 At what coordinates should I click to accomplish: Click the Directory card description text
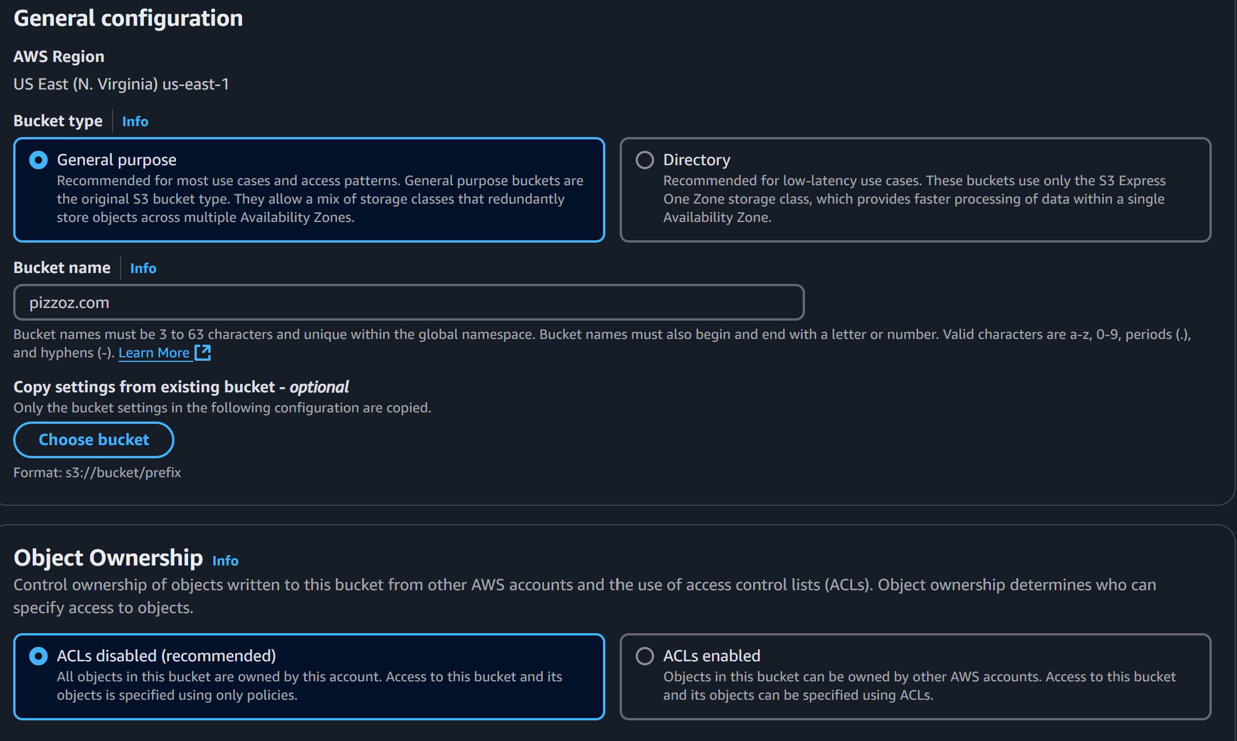[x=913, y=199]
